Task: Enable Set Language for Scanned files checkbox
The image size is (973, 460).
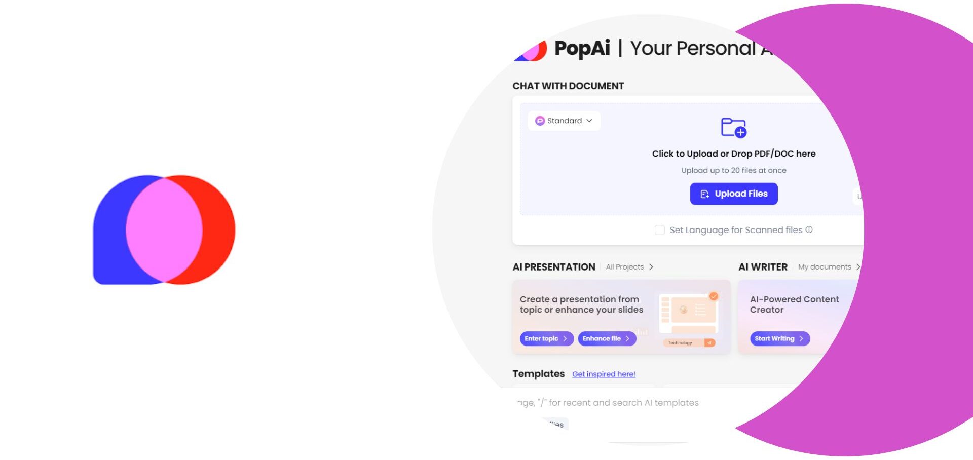Action: (659, 230)
